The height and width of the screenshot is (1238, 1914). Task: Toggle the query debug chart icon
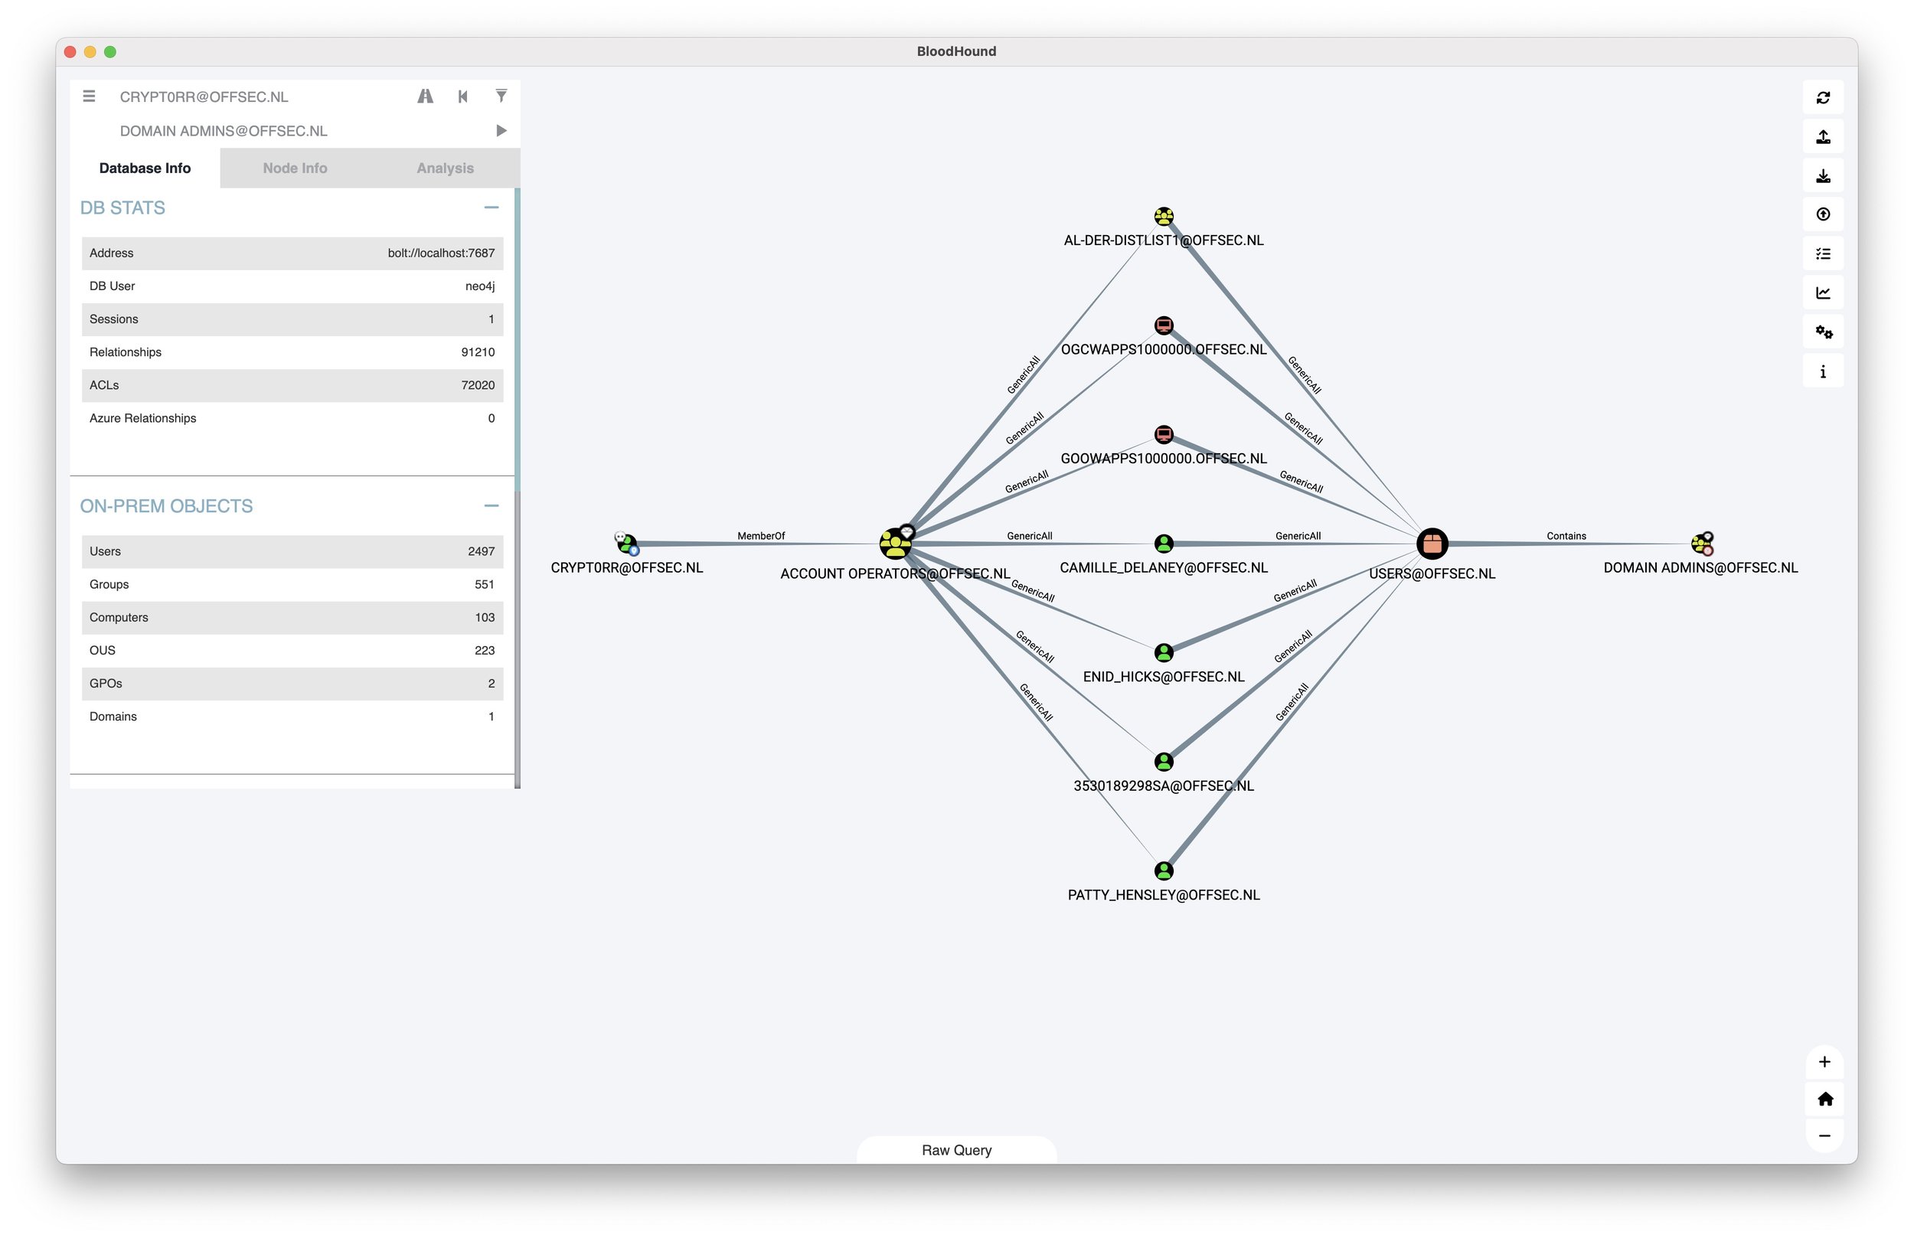1822,292
